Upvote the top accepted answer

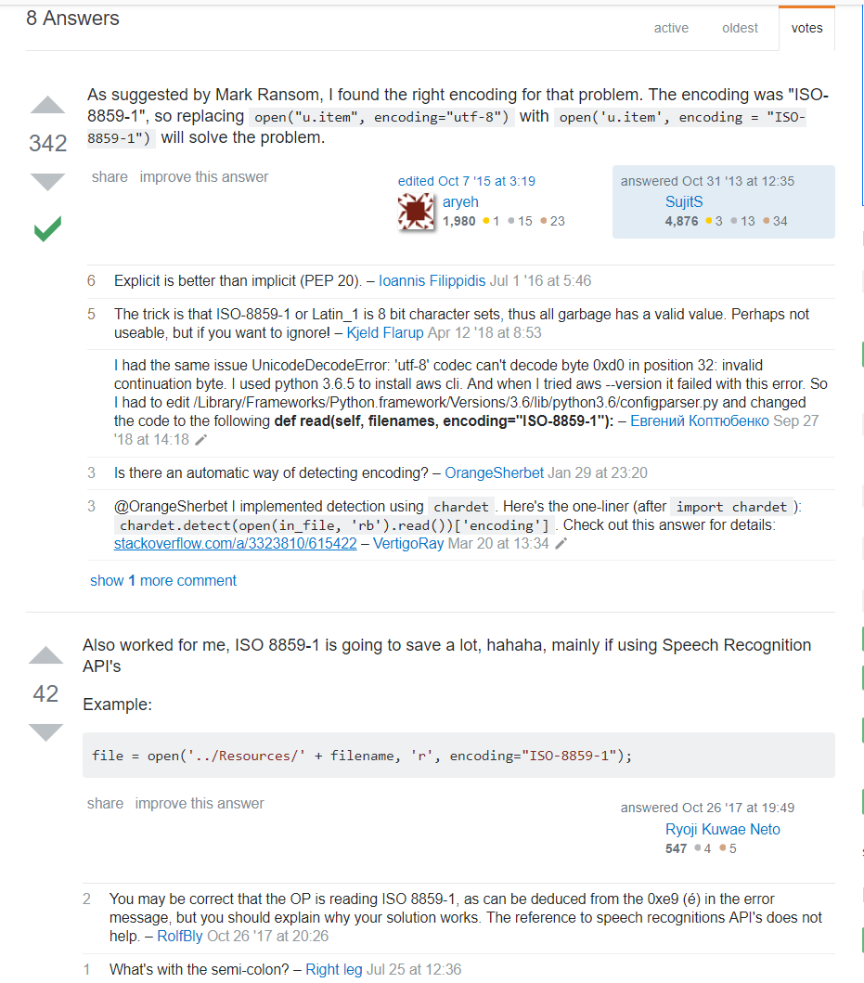[x=47, y=105]
